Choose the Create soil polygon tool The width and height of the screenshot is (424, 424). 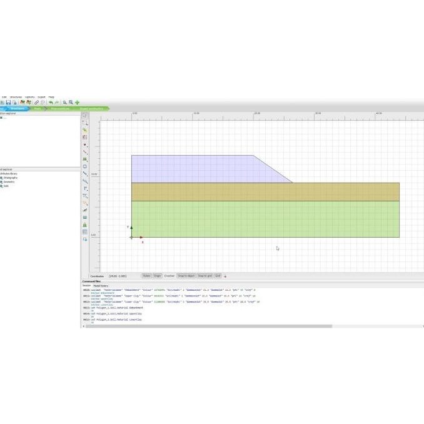pyautogui.click(x=85, y=159)
